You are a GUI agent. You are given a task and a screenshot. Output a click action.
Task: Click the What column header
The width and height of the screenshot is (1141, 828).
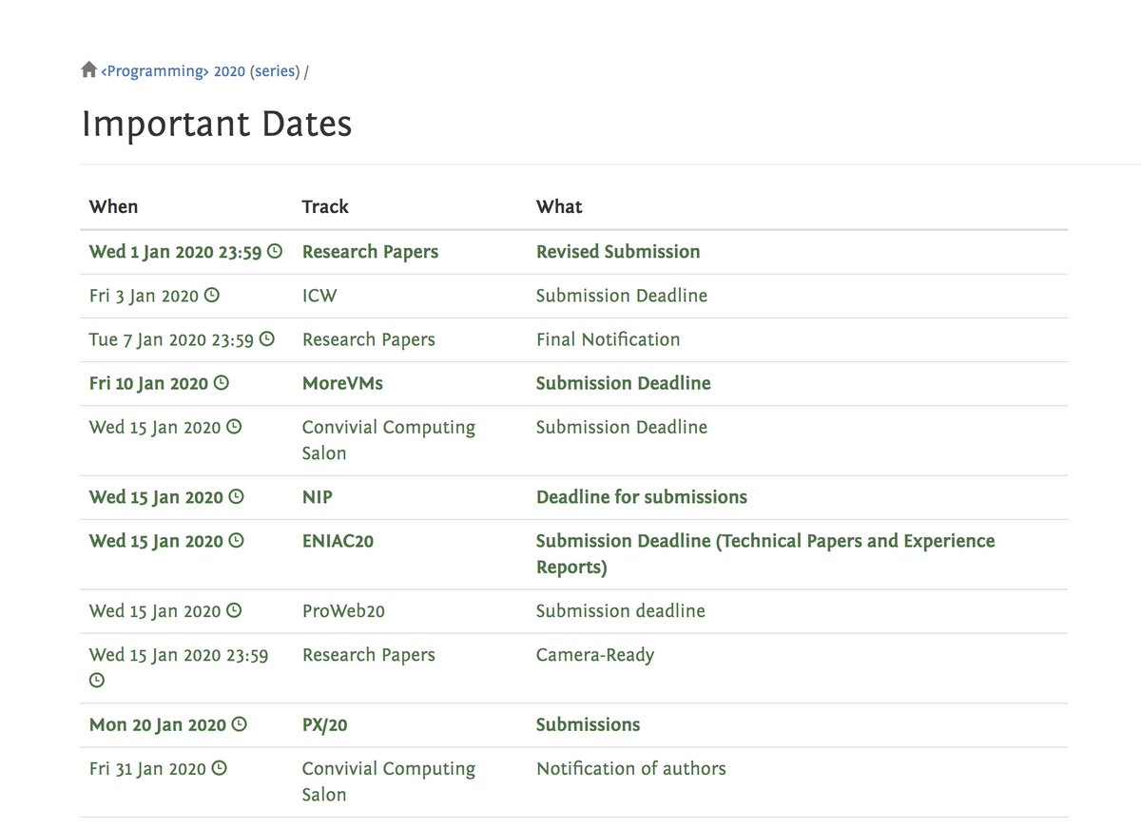pos(559,206)
